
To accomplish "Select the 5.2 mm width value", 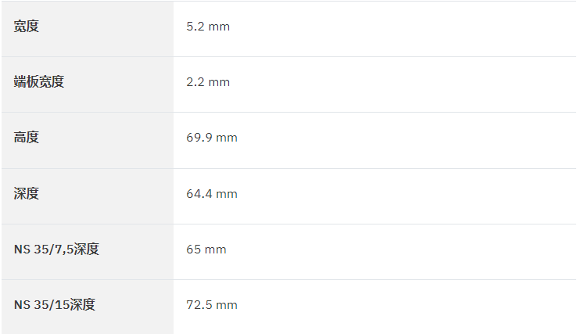I will [x=208, y=27].
